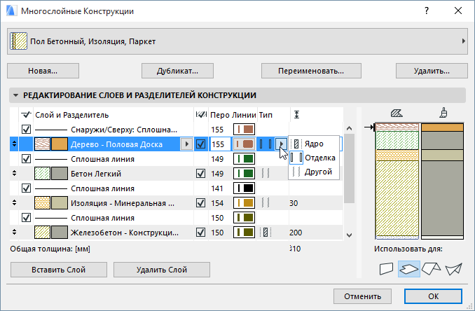Toggle the use for Slabs icon
The height and width of the screenshot is (311, 475).
click(x=408, y=269)
